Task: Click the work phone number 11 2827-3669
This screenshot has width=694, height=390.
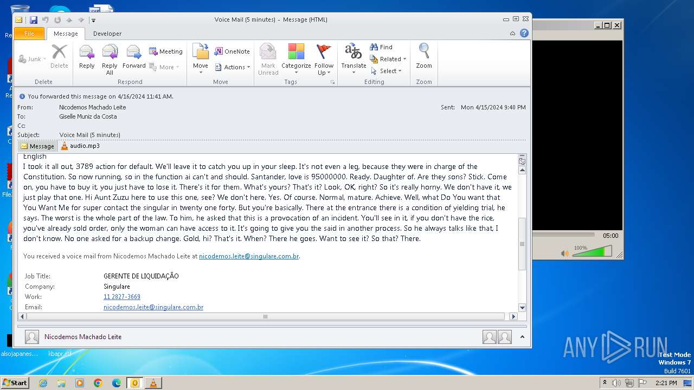Action: pos(122,297)
